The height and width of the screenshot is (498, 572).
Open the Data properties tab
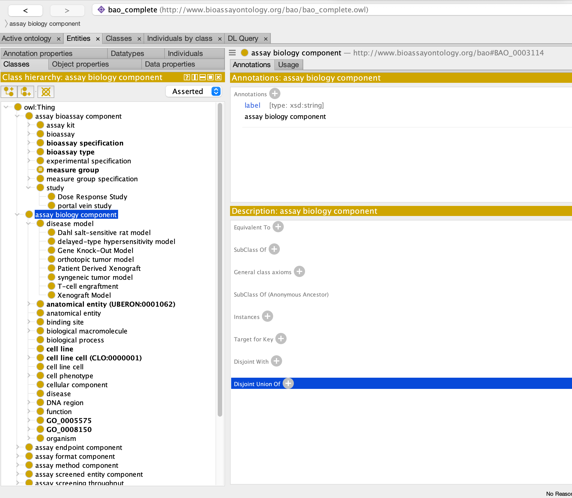[183, 64]
